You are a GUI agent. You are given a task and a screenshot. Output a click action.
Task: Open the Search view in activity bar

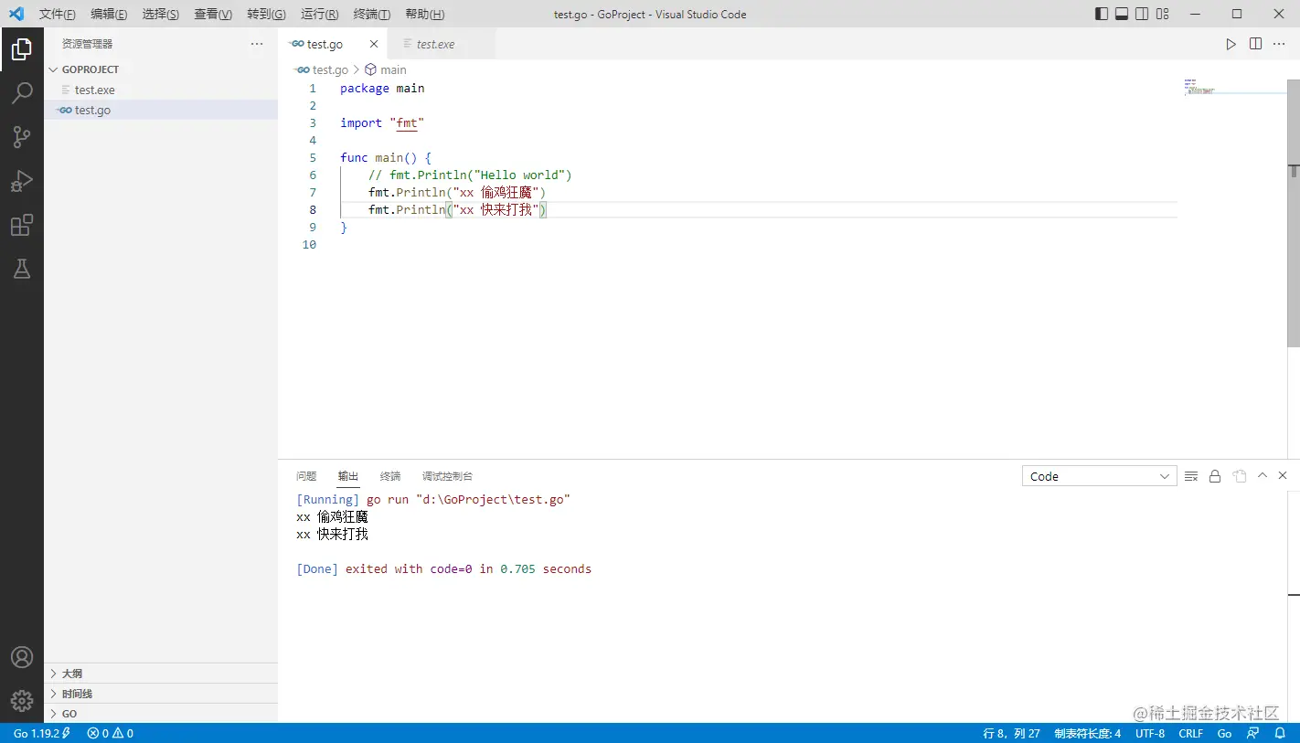pyautogui.click(x=22, y=93)
